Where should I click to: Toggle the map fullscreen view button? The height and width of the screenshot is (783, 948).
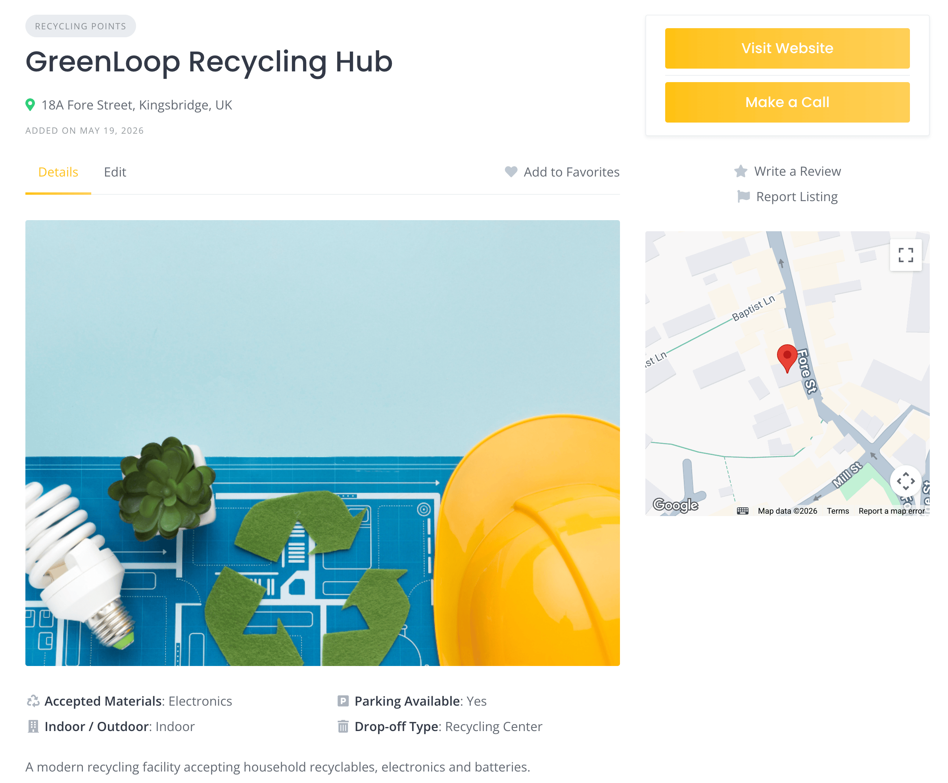click(x=905, y=255)
